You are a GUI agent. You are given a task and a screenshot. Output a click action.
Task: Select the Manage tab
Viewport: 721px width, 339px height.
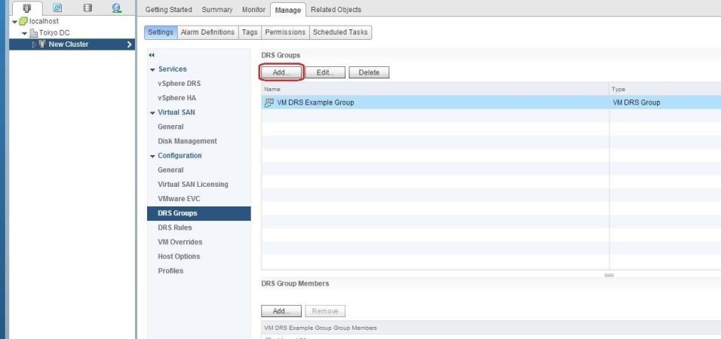tap(288, 10)
